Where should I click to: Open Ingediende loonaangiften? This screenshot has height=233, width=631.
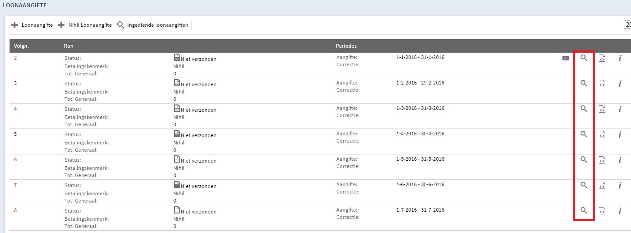point(153,25)
